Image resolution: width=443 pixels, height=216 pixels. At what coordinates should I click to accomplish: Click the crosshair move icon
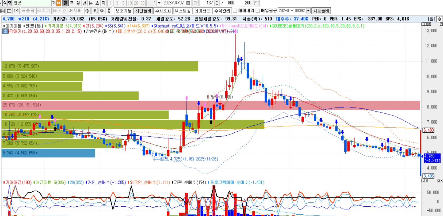pos(87,11)
